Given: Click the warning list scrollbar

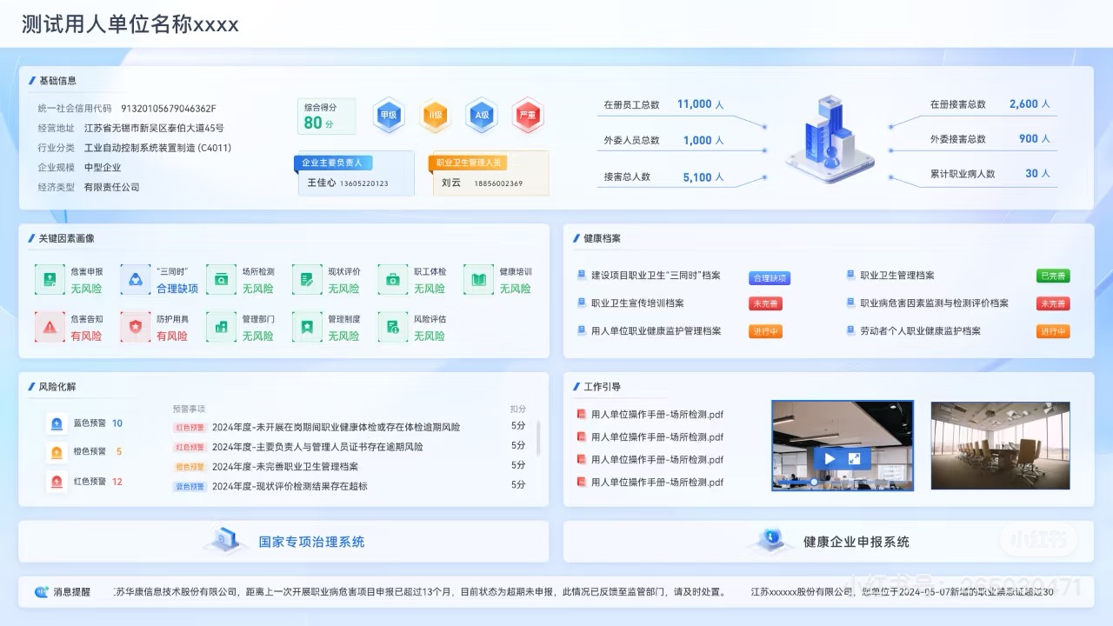Looking at the screenshot, I should [x=538, y=437].
